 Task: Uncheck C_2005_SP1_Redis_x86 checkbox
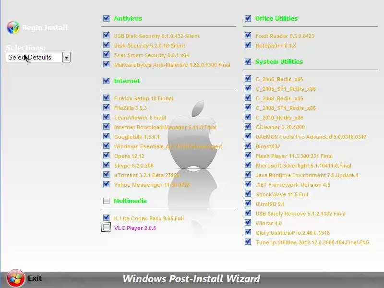coord(248,88)
